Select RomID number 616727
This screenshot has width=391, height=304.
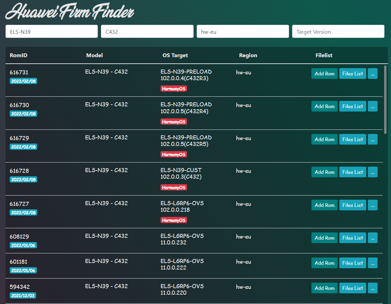coord(19,204)
